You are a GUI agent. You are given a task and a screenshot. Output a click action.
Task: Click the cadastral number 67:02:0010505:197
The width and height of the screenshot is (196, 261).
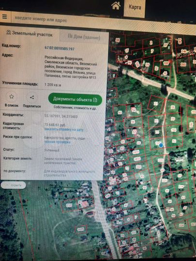pos(60,48)
